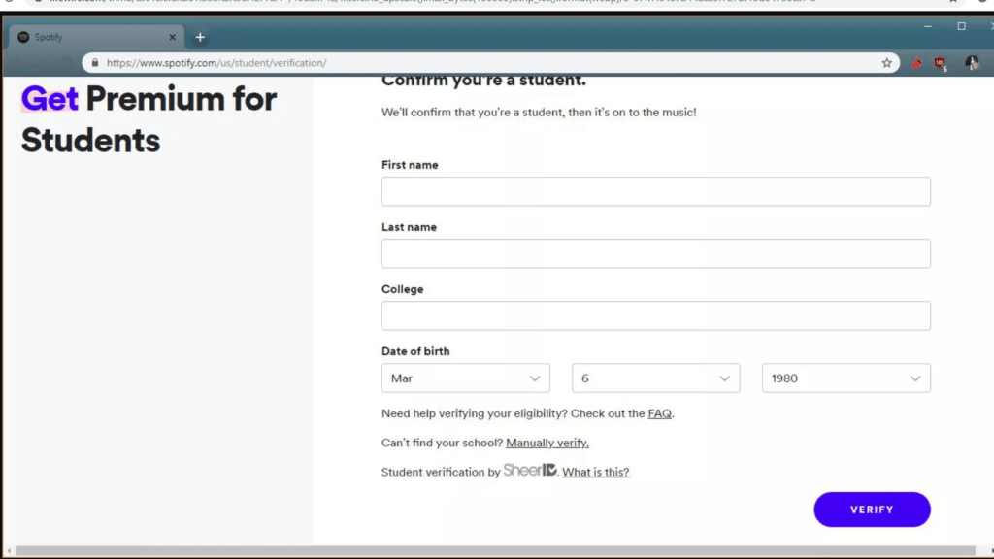Click the College input field

(655, 315)
